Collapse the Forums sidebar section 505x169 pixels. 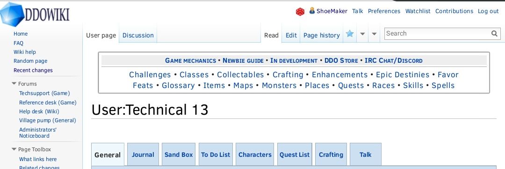tap(14, 83)
